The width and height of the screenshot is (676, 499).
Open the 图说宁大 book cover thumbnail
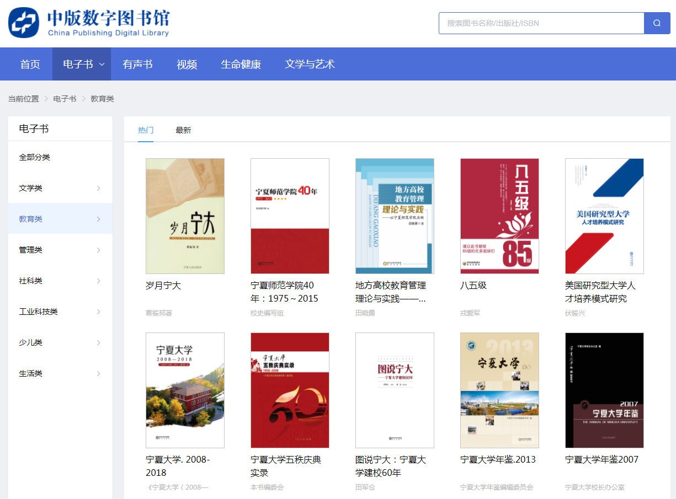point(395,390)
